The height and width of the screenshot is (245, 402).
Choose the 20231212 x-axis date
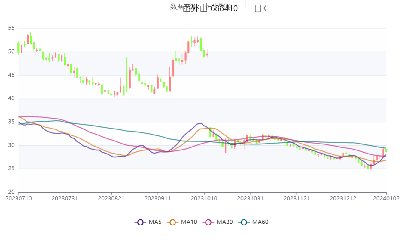pos(343,199)
